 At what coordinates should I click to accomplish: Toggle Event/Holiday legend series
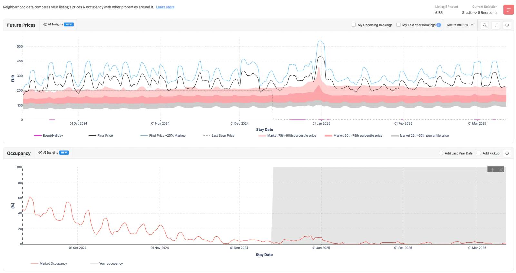pos(48,136)
